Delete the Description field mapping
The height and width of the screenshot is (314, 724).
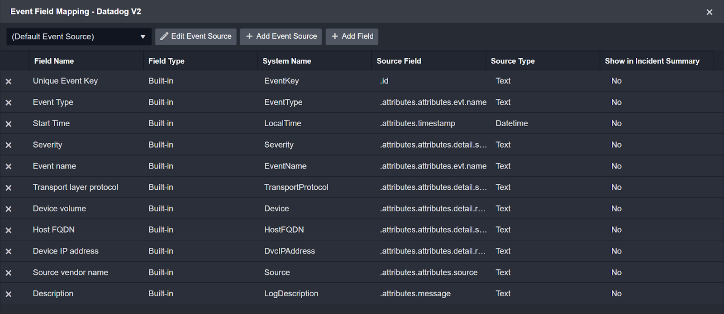point(9,294)
